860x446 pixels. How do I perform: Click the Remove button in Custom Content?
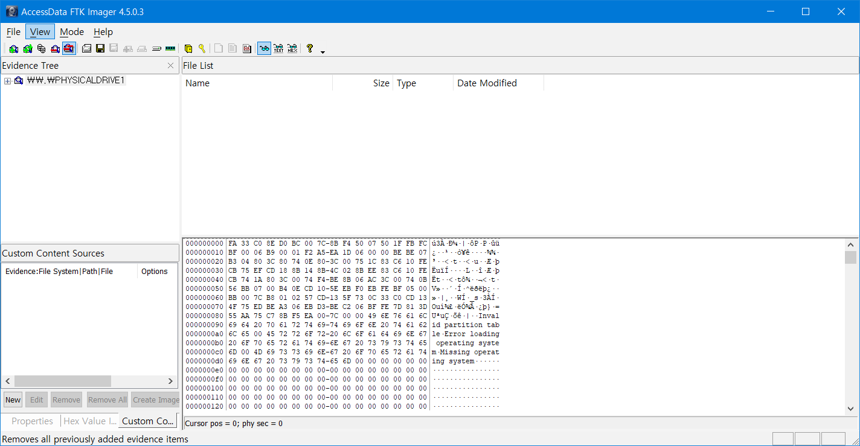point(66,400)
